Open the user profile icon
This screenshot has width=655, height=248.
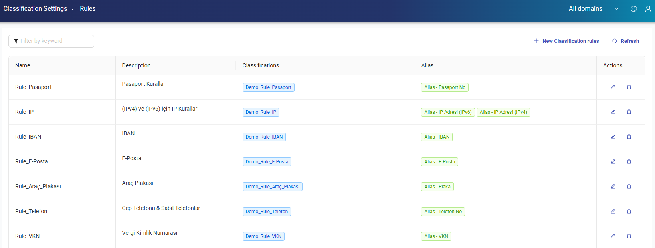[x=648, y=9]
